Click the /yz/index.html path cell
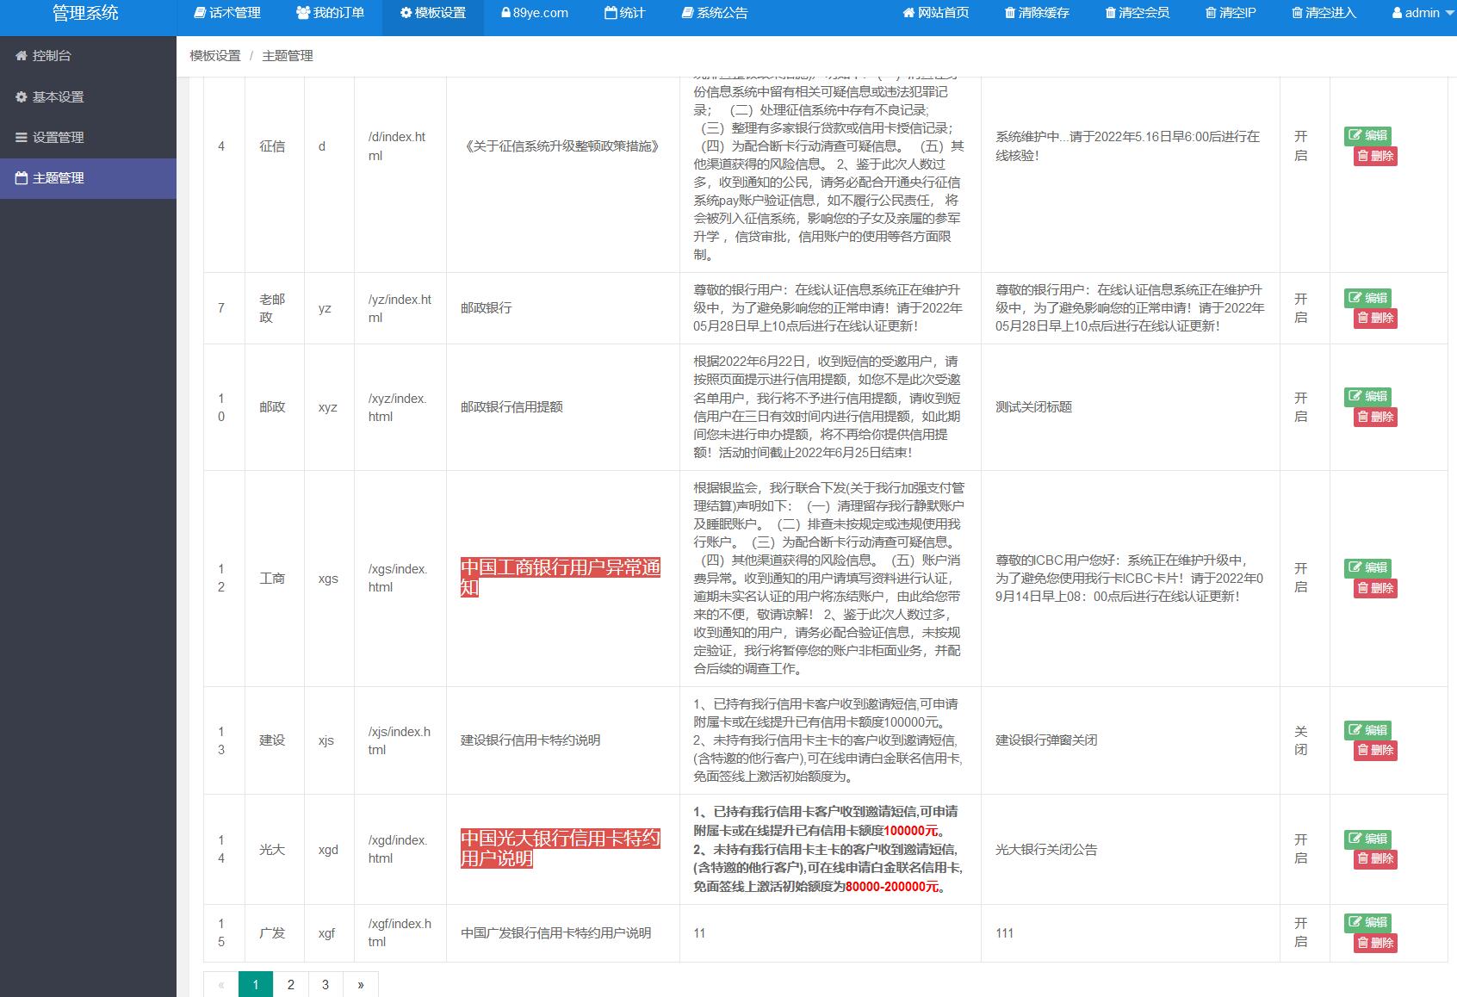Screen dimensions: 1457x997 400,308
